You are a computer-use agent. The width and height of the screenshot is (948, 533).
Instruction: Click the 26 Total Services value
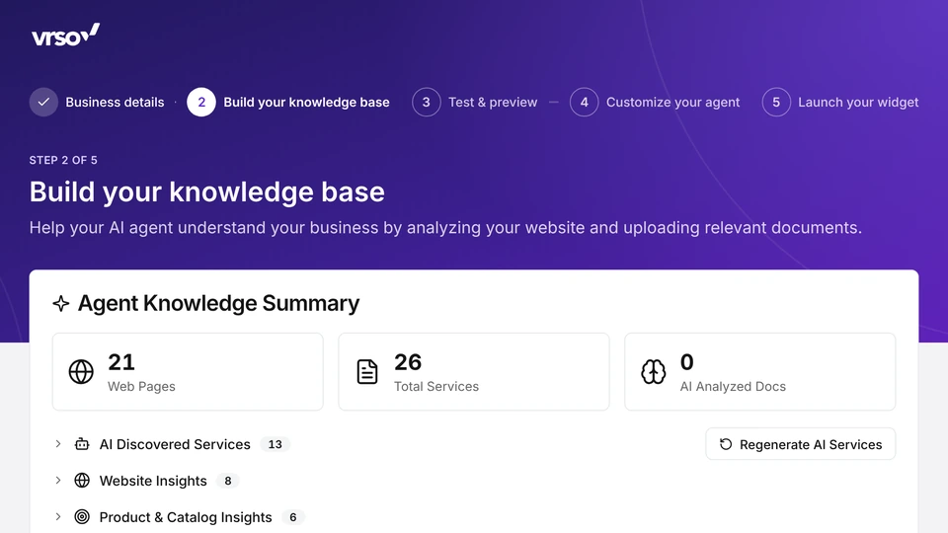click(x=408, y=362)
